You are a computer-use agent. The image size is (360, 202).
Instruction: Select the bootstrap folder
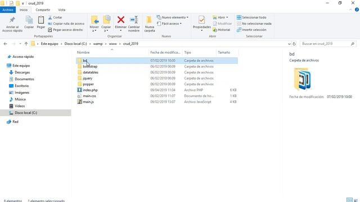point(157,66)
